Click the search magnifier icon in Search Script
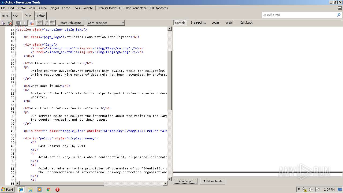This screenshot has width=343, height=193. (339, 15)
